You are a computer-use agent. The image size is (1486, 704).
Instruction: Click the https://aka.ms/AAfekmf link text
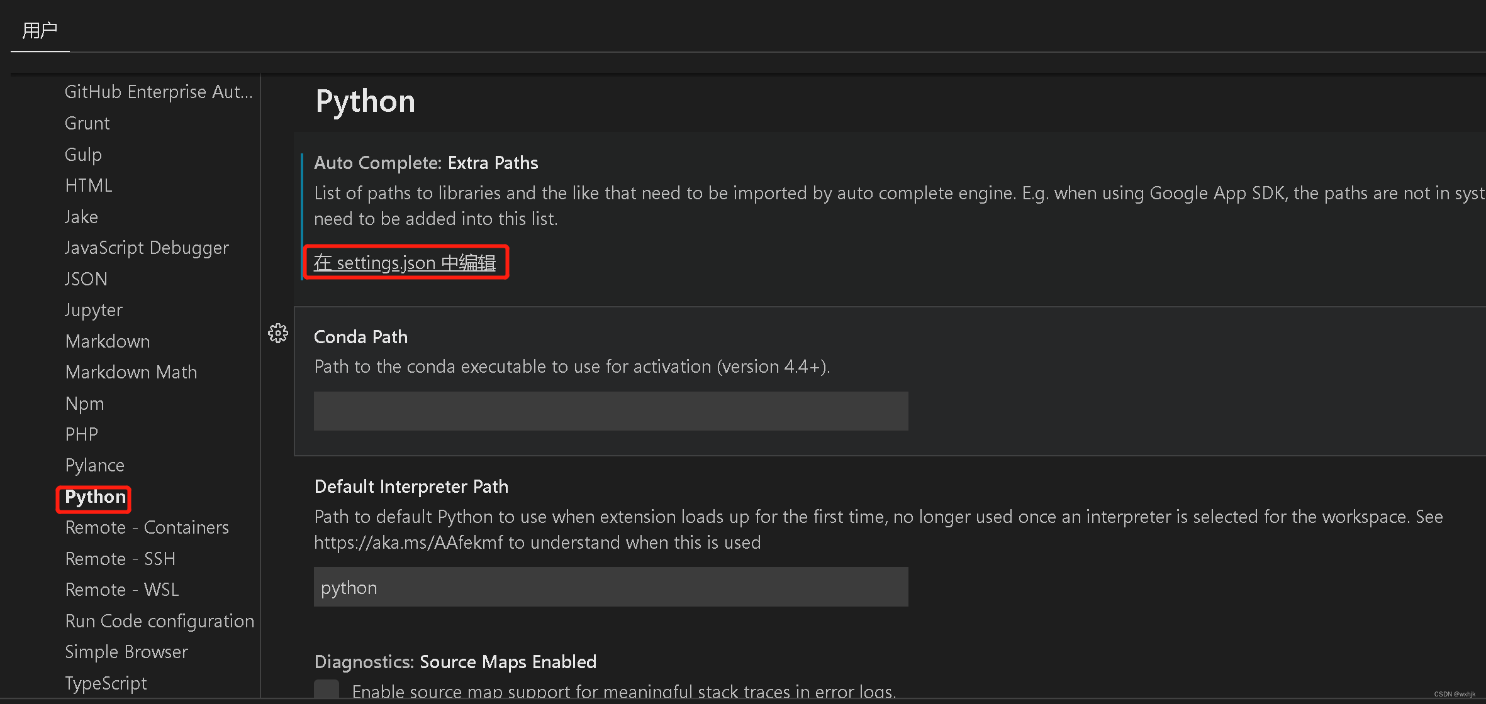(x=408, y=542)
